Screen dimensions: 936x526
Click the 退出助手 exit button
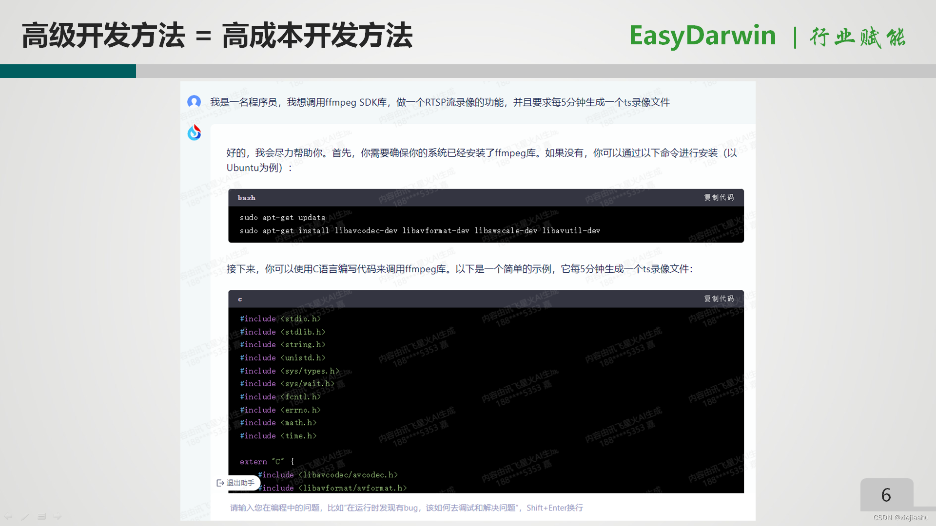[236, 483]
